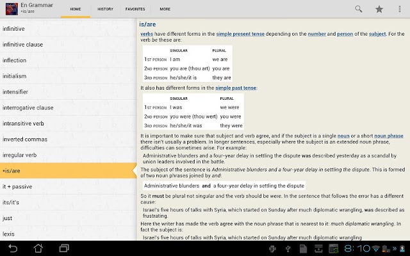Switch to the FAVORITES tab
This screenshot has width=410, height=256.
click(x=135, y=9)
